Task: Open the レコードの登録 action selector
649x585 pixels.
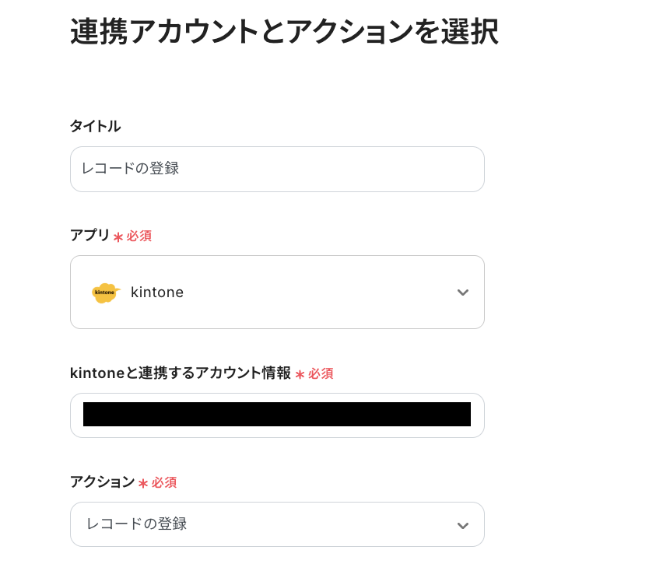Action: [265, 524]
